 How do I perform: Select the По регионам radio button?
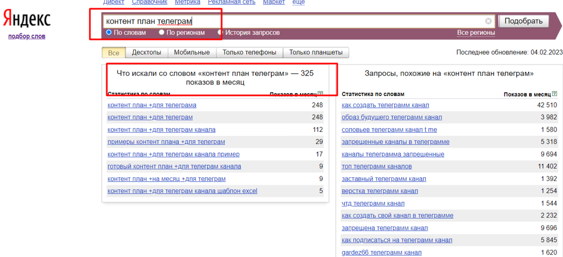pos(162,32)
